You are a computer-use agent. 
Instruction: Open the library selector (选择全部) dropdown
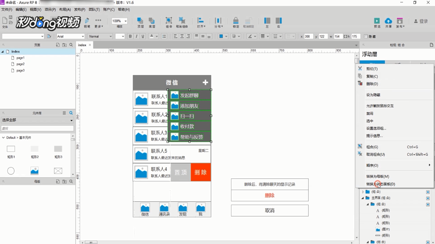tap(37, 120)
